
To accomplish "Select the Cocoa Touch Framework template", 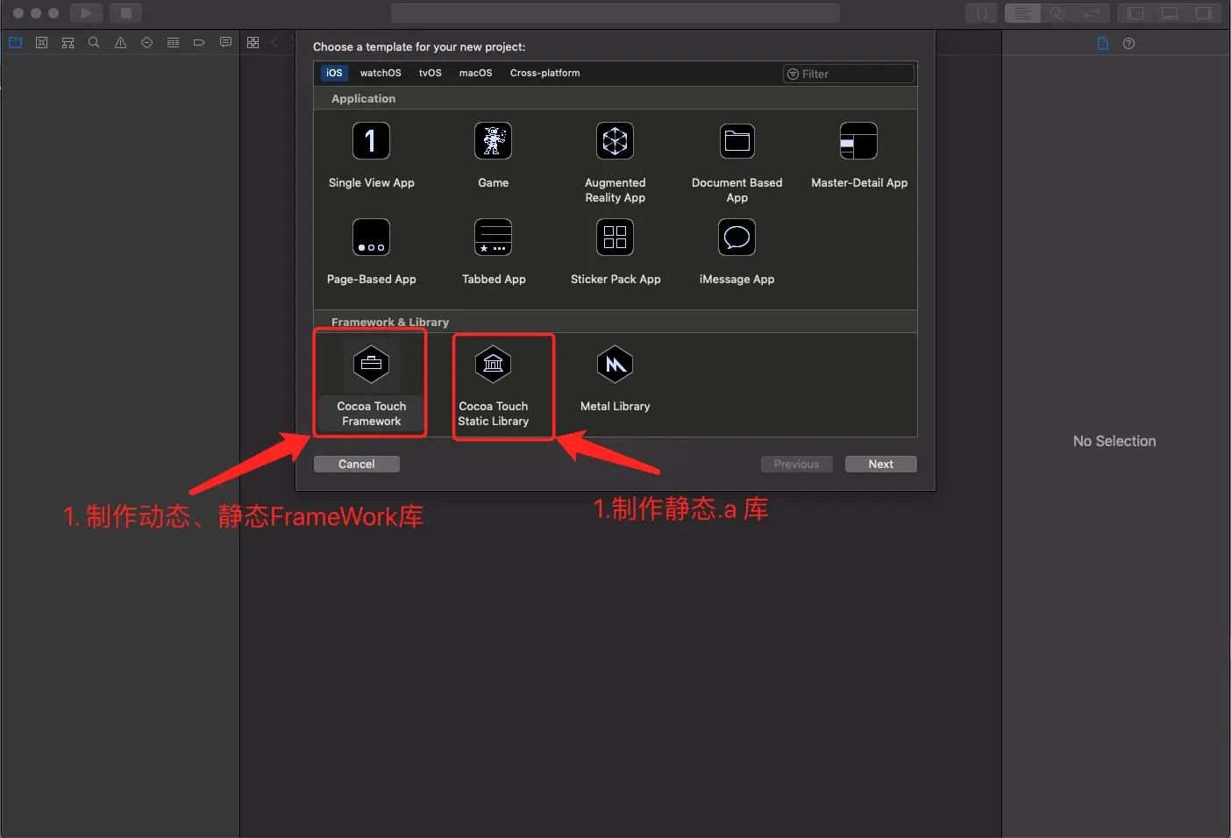I will pyautogui.click(x=371, y=385).
